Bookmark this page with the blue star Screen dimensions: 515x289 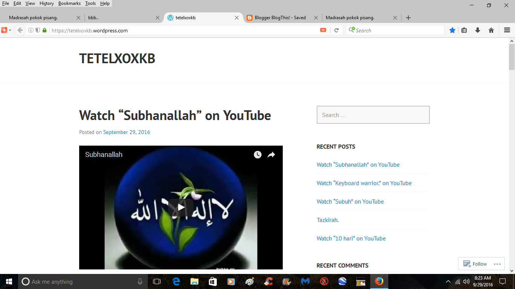click(x=452, y=30)
